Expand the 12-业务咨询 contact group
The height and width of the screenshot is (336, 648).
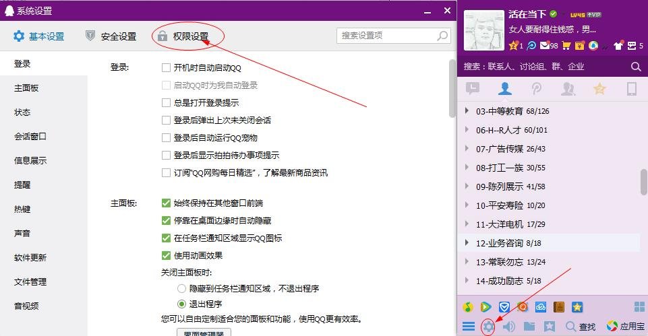467,242
